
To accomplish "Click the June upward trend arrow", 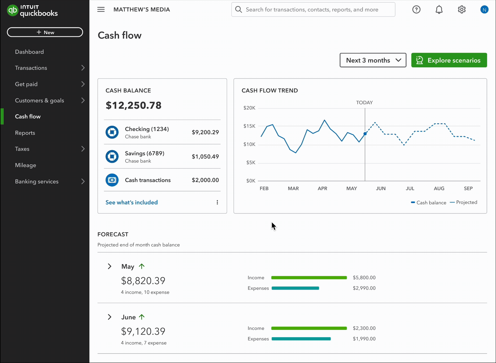I will click(142, 317).
